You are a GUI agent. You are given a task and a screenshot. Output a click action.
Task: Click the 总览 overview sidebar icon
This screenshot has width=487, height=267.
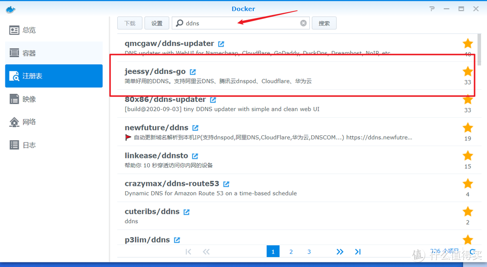[x=14, y=30]
